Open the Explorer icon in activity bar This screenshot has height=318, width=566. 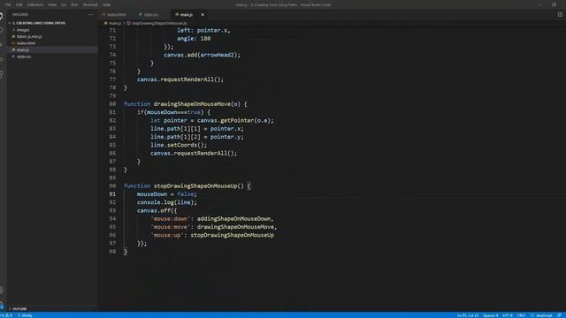coord(2,16)
